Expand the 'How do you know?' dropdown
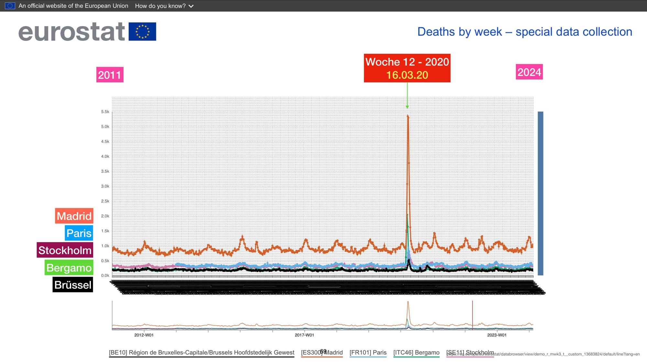This screenshot has height=363, width=647. tap(164, 6)
